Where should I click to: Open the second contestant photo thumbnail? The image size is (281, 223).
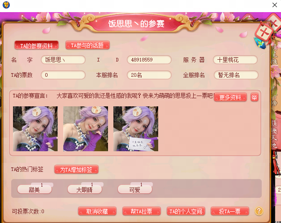point(86,129)
